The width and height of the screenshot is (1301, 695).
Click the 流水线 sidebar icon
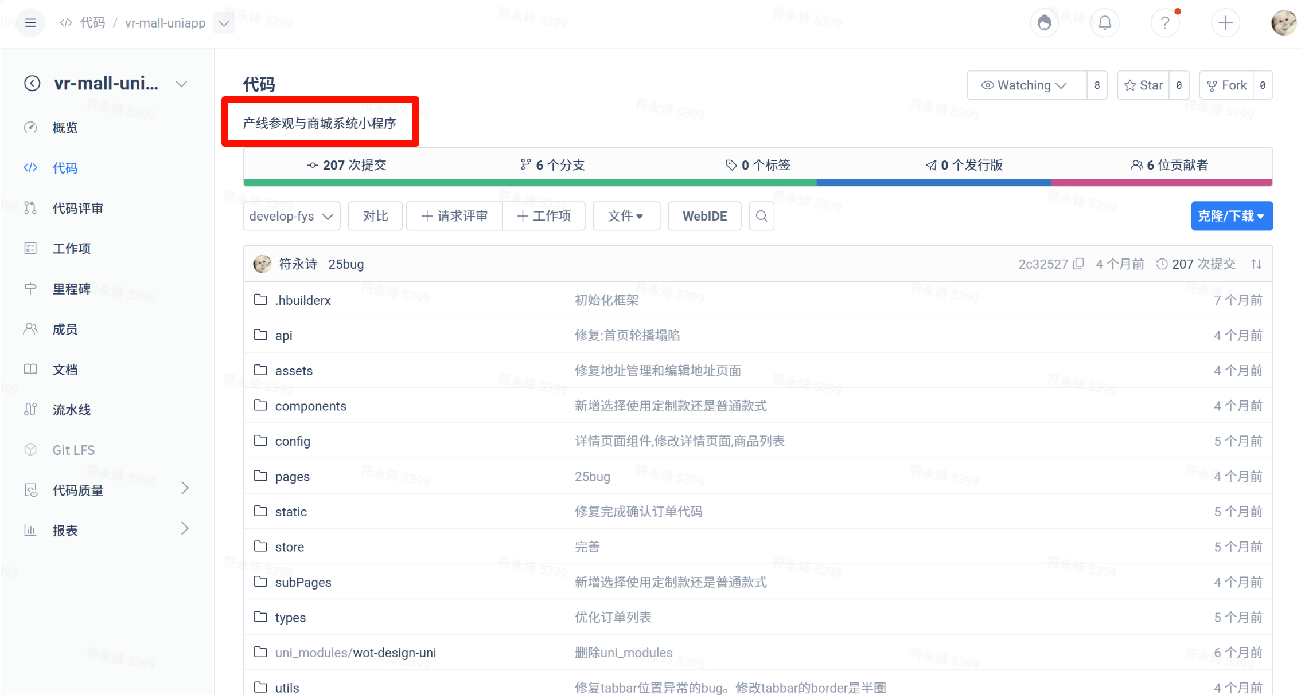point(30,409)
